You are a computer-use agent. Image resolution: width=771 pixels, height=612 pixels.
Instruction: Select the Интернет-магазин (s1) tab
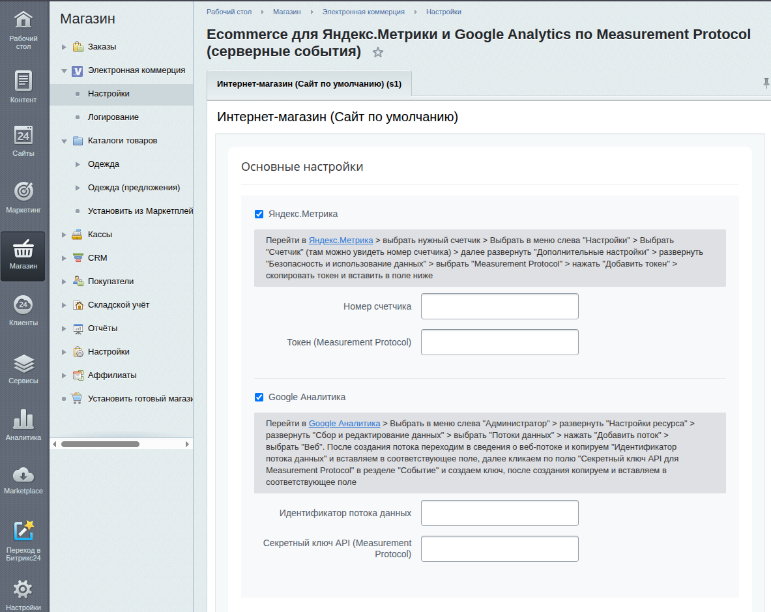click(309, 83)
